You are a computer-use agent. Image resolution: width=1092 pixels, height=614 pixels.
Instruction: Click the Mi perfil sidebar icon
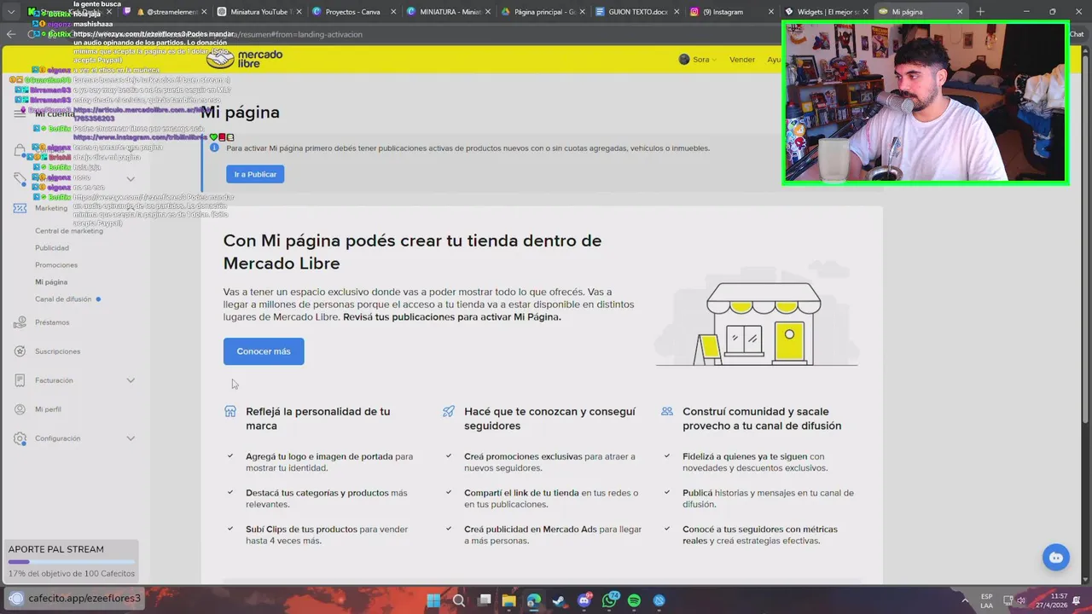(x=20, y=409)
